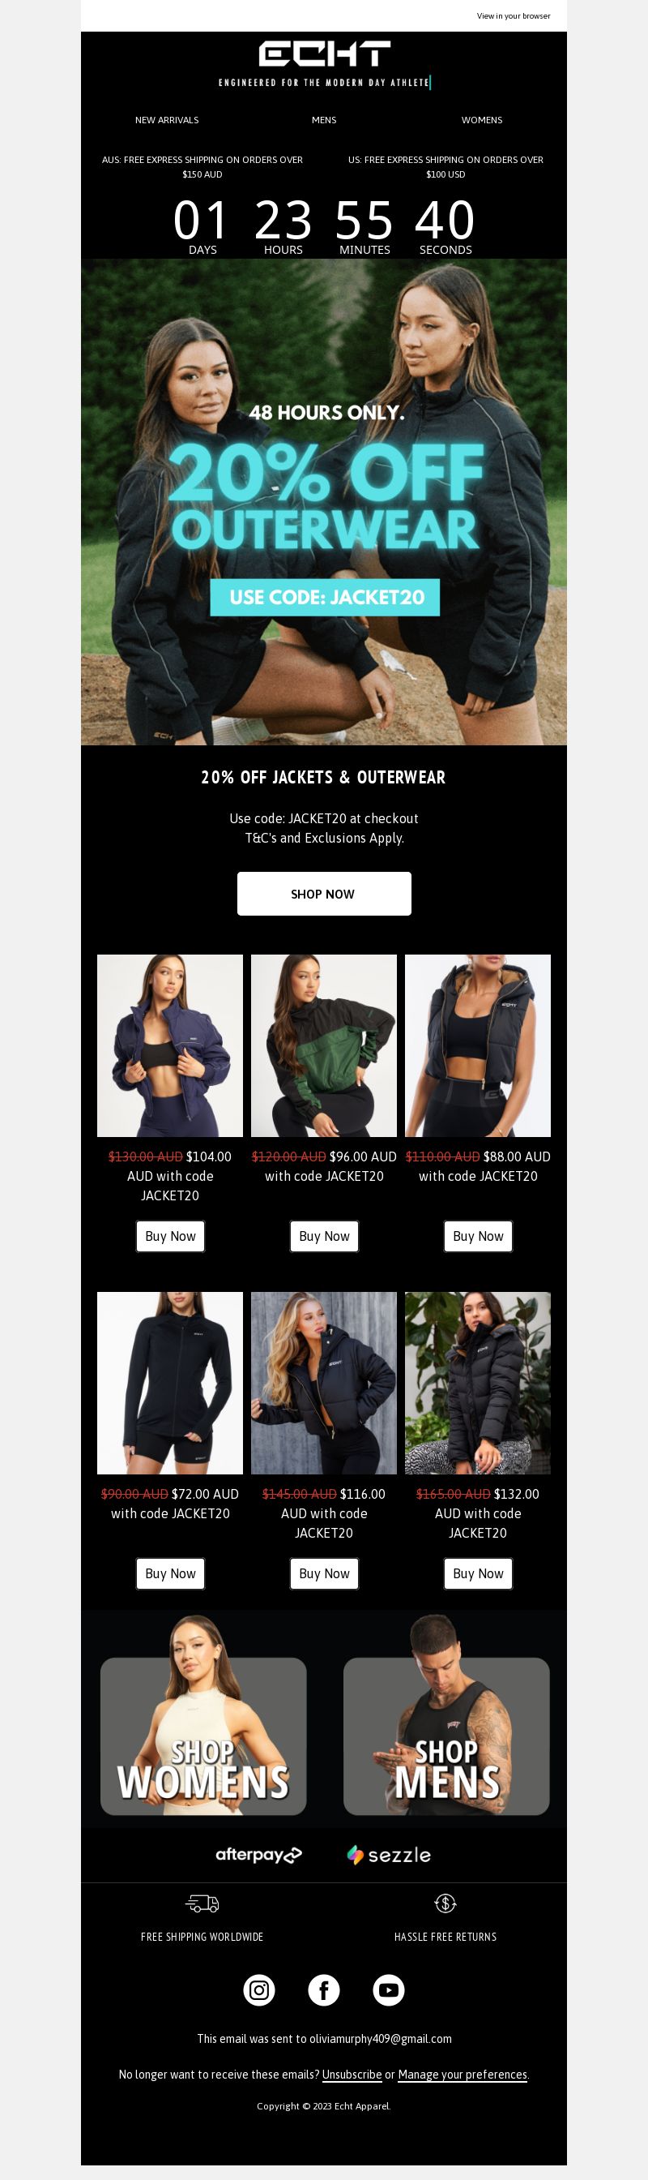Open the Facebook social icon
Screen dimensions: 648x2180
pos(323,1989)
